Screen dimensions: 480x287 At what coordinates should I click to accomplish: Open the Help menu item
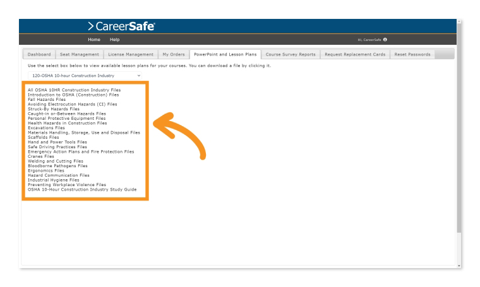click(x=114, y=40)
